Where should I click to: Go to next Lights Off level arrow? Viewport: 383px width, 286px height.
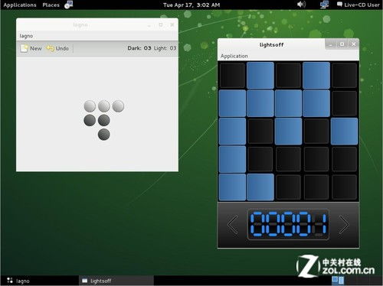point(344,225)
